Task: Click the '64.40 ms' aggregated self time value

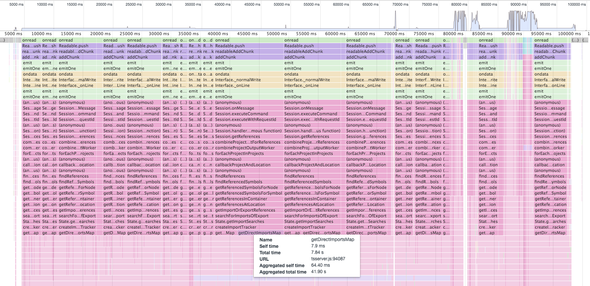Action: pyautogui.click(x=320, y=265)
